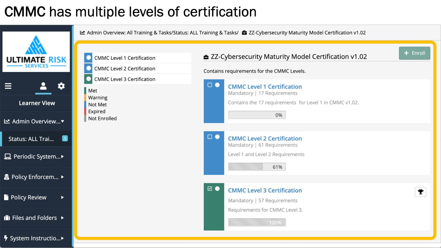Viewport: 441px width, 248px height.
Task: Click the chart icon in the breadcrumb
Action: coord(82,33)
